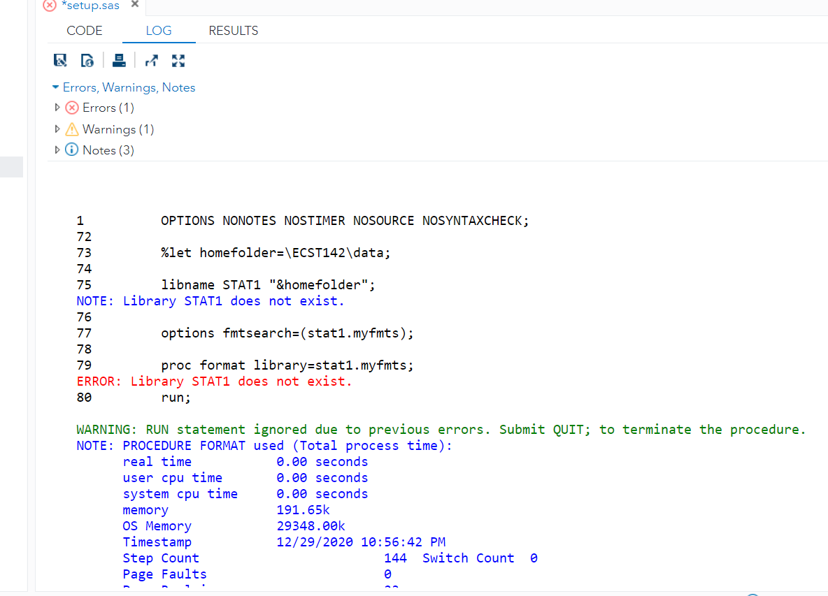828x596 pixels.
Task: Click the collapsed left sidebar panel
Action: [11, 166]
